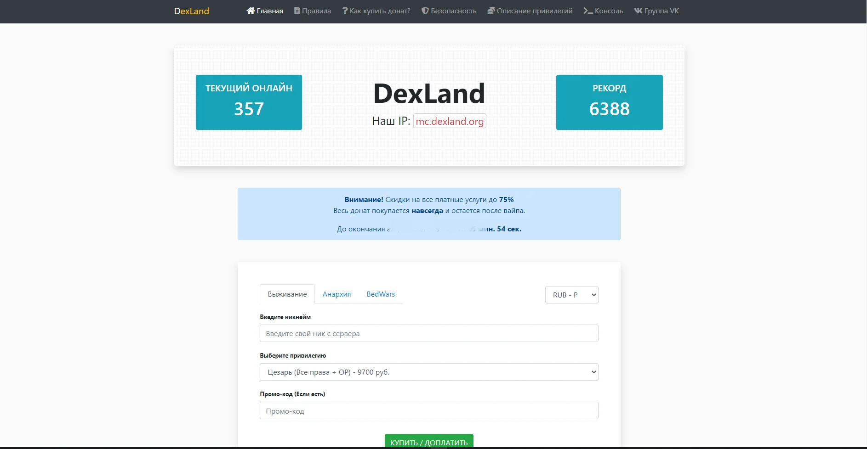Click the Рекорд 6388 counter card
Screen dimensions: 867x449
(610, 102)
